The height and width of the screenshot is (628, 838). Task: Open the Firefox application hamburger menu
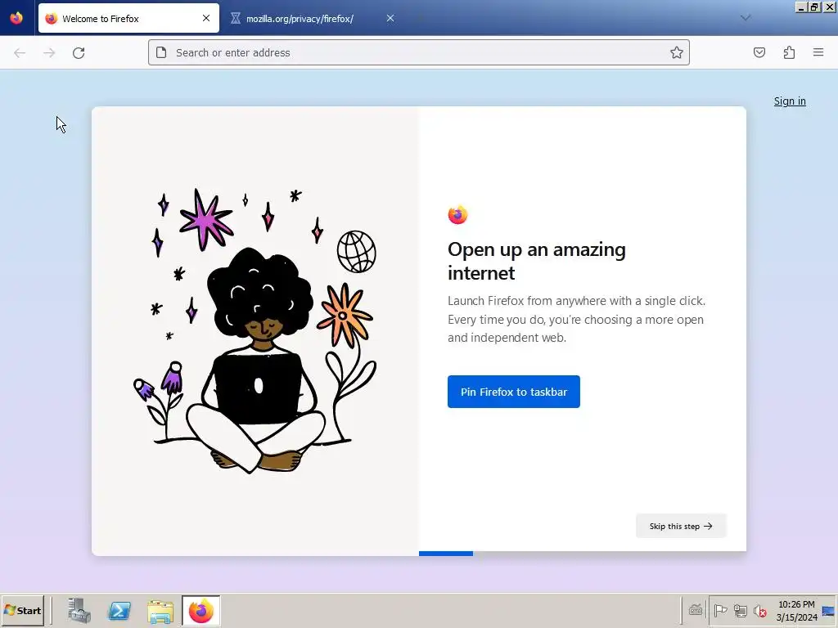[x=818, y=52]
